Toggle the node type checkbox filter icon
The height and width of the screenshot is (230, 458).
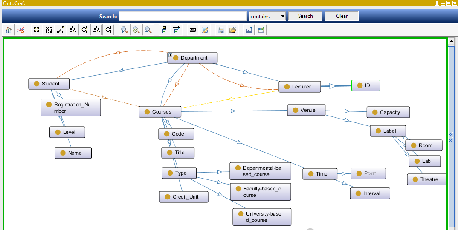click(164, 30)
